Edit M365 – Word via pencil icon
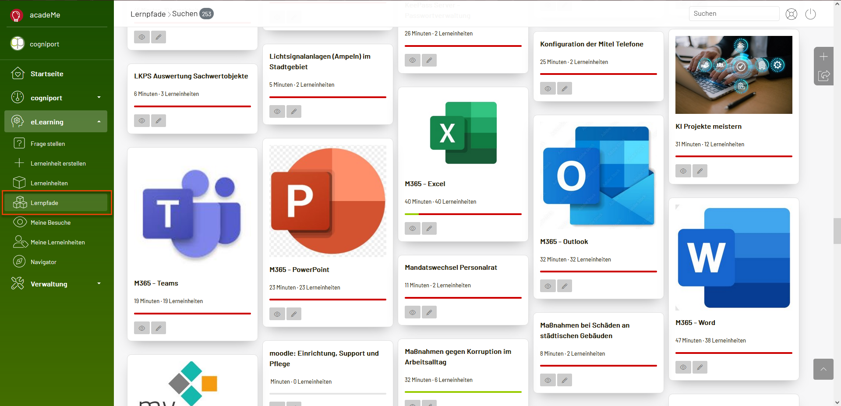Viewport: 841px width, 406px height. coord(700,367)
